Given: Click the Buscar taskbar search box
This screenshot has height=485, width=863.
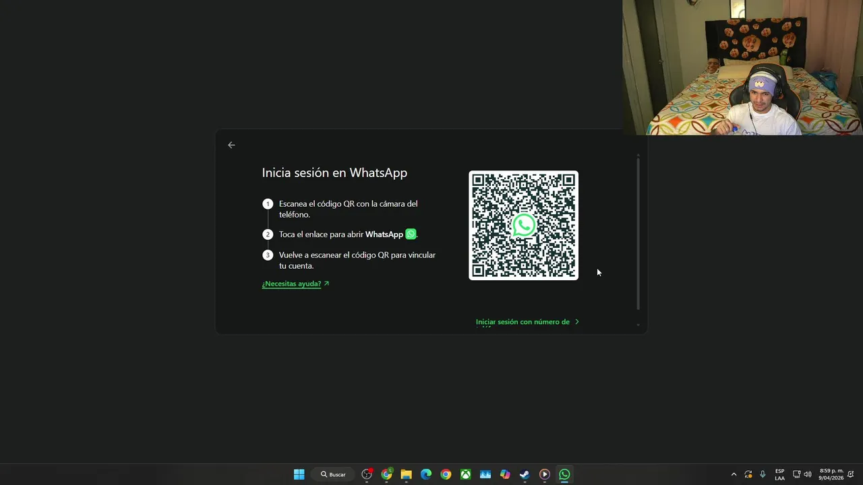Looking at the screenshot, I should (x=334, y=474).
